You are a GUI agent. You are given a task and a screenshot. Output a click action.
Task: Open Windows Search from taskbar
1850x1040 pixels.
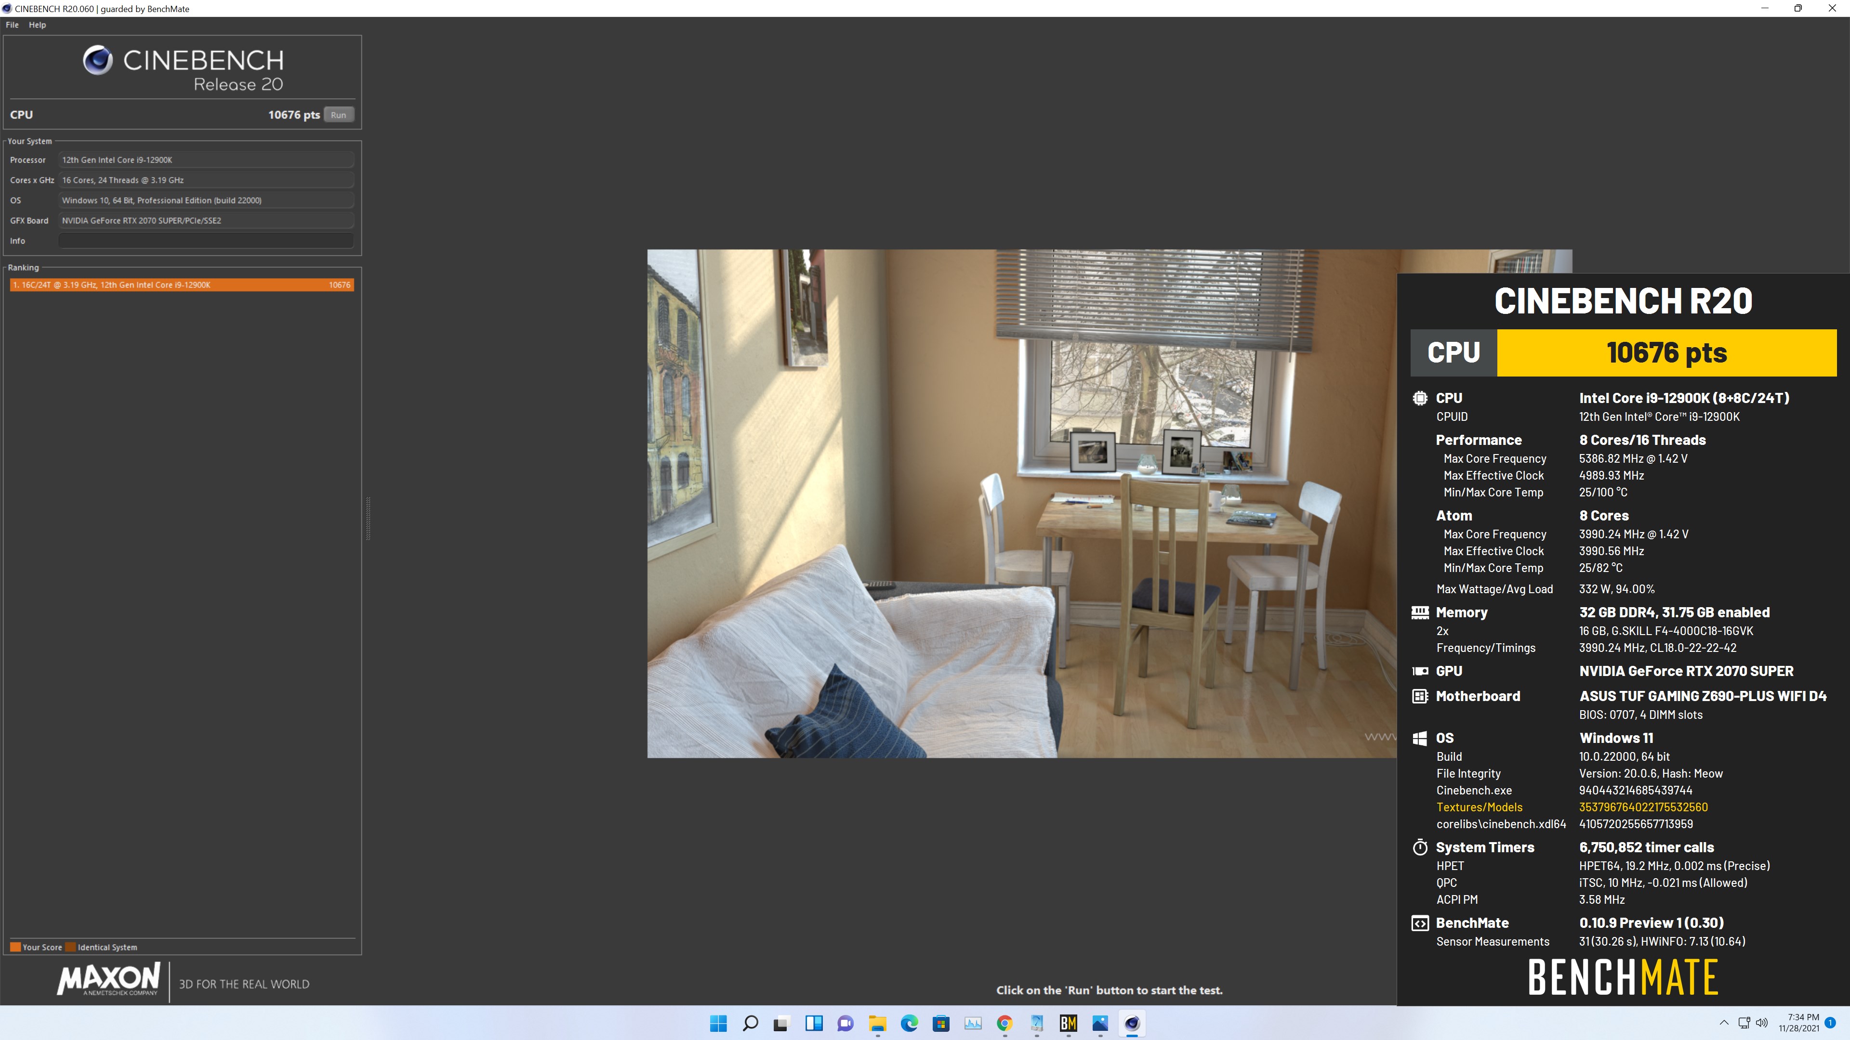click(750, 1024)
